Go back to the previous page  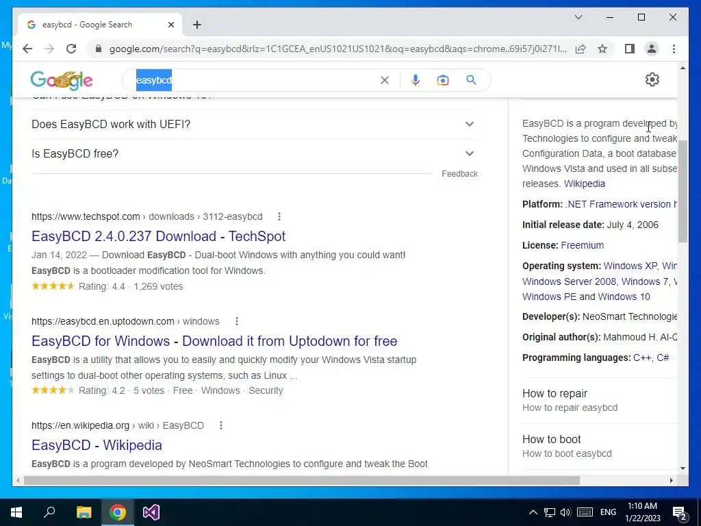point(27,49)
